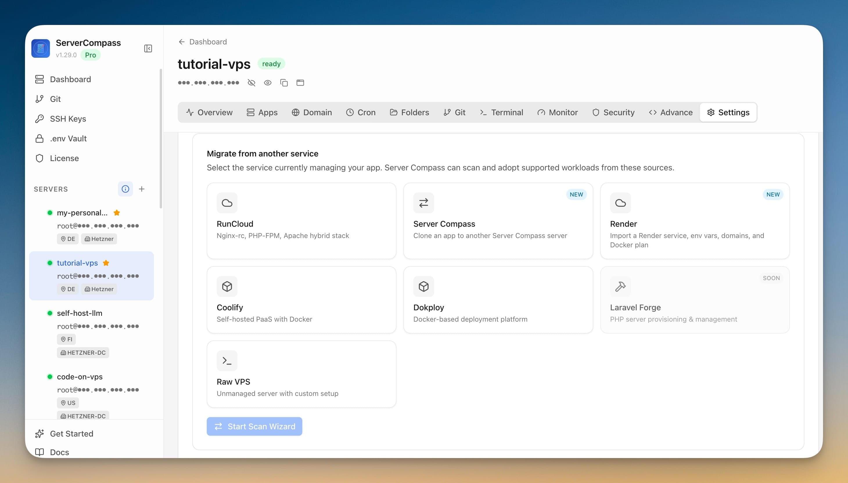Image resolution: width=848 pixels, height=483 pixels.
Task: Switch to the Monitor tab
Action: tap(557, 112)
